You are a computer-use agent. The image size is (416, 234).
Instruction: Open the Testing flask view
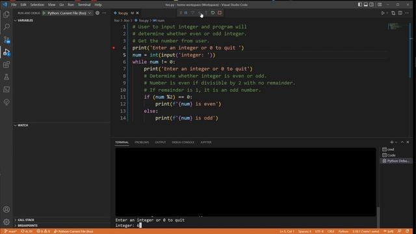click(6, 77)
